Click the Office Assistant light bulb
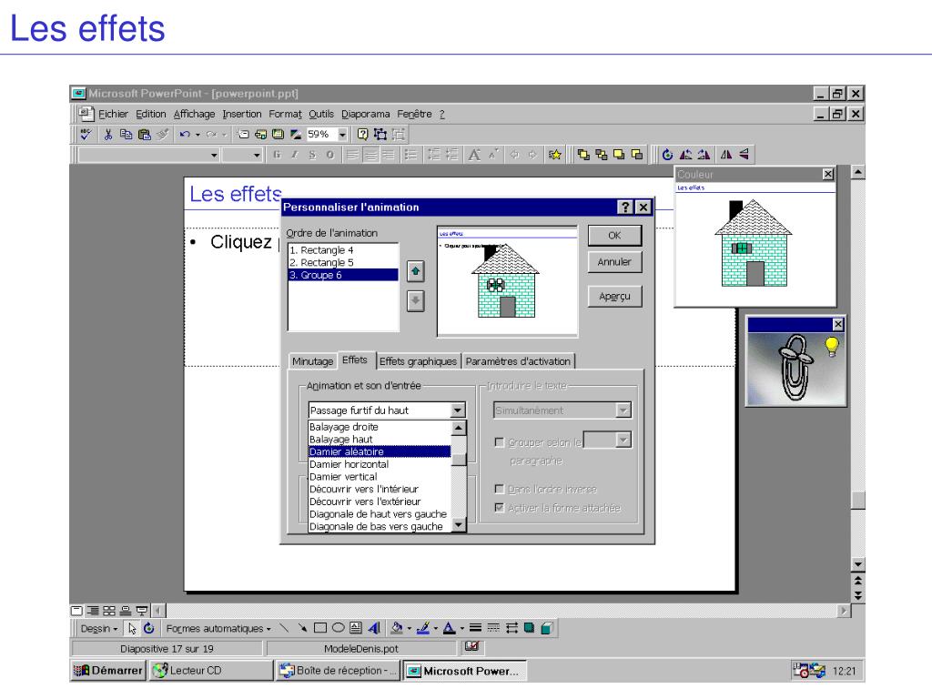This screenshot has width=932, height=699. click(x=832, y=346)
